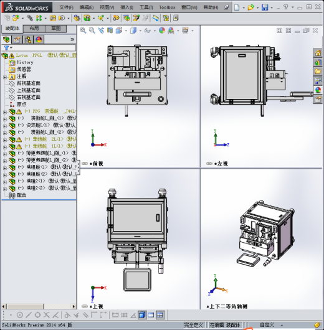The width and height of the screenshot is (324, 330).
Task: Open the 文件(F) menu
Action: (x=66, y=7)
